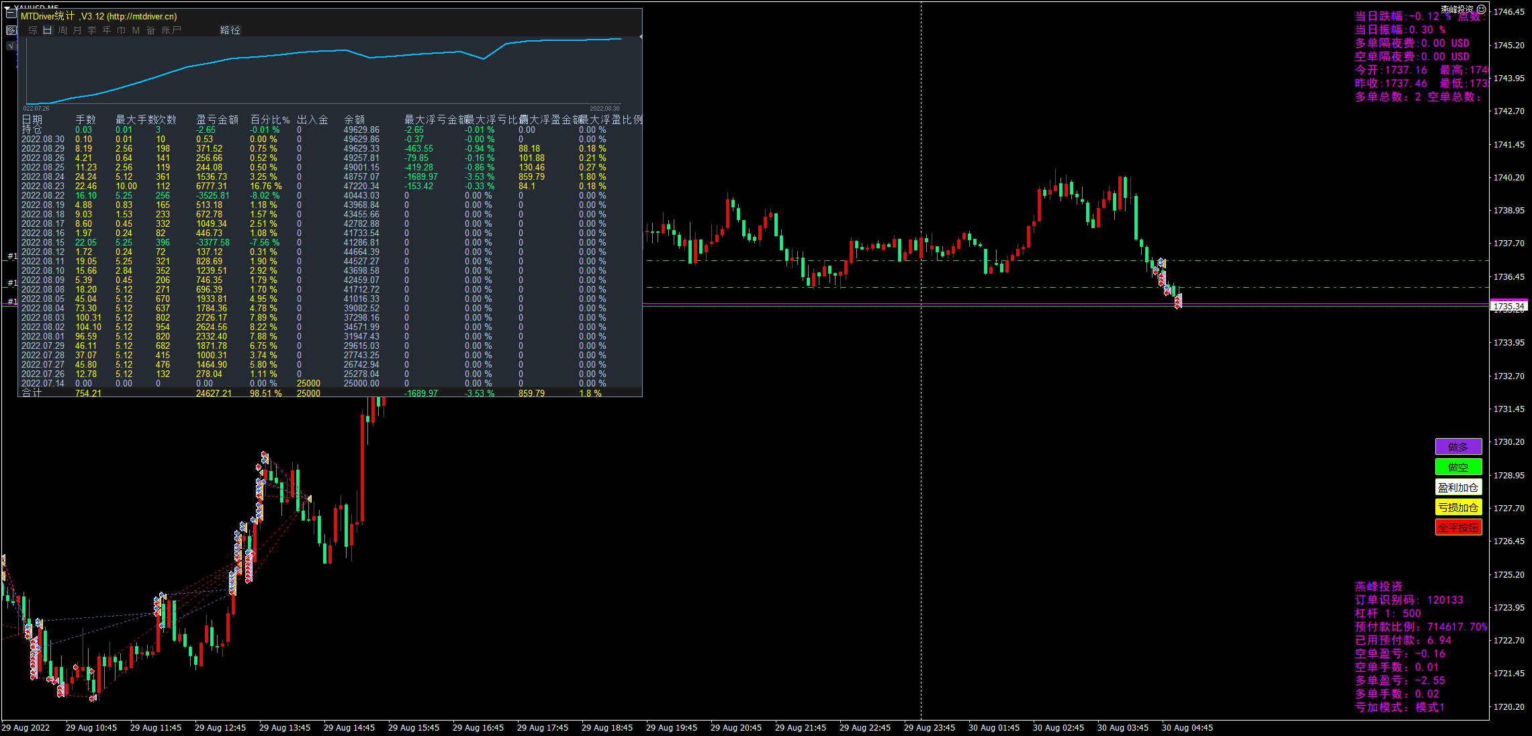Open the 周 (weekly) statistics tab
Image resolution: width=1532 pixels, height=736 pixels.
point(62,30)
